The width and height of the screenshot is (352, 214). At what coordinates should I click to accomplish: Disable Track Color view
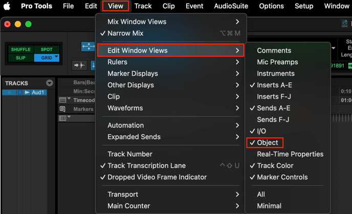coord(275,165)
